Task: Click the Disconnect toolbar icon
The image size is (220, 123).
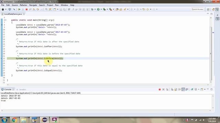Action: [30, 9]
